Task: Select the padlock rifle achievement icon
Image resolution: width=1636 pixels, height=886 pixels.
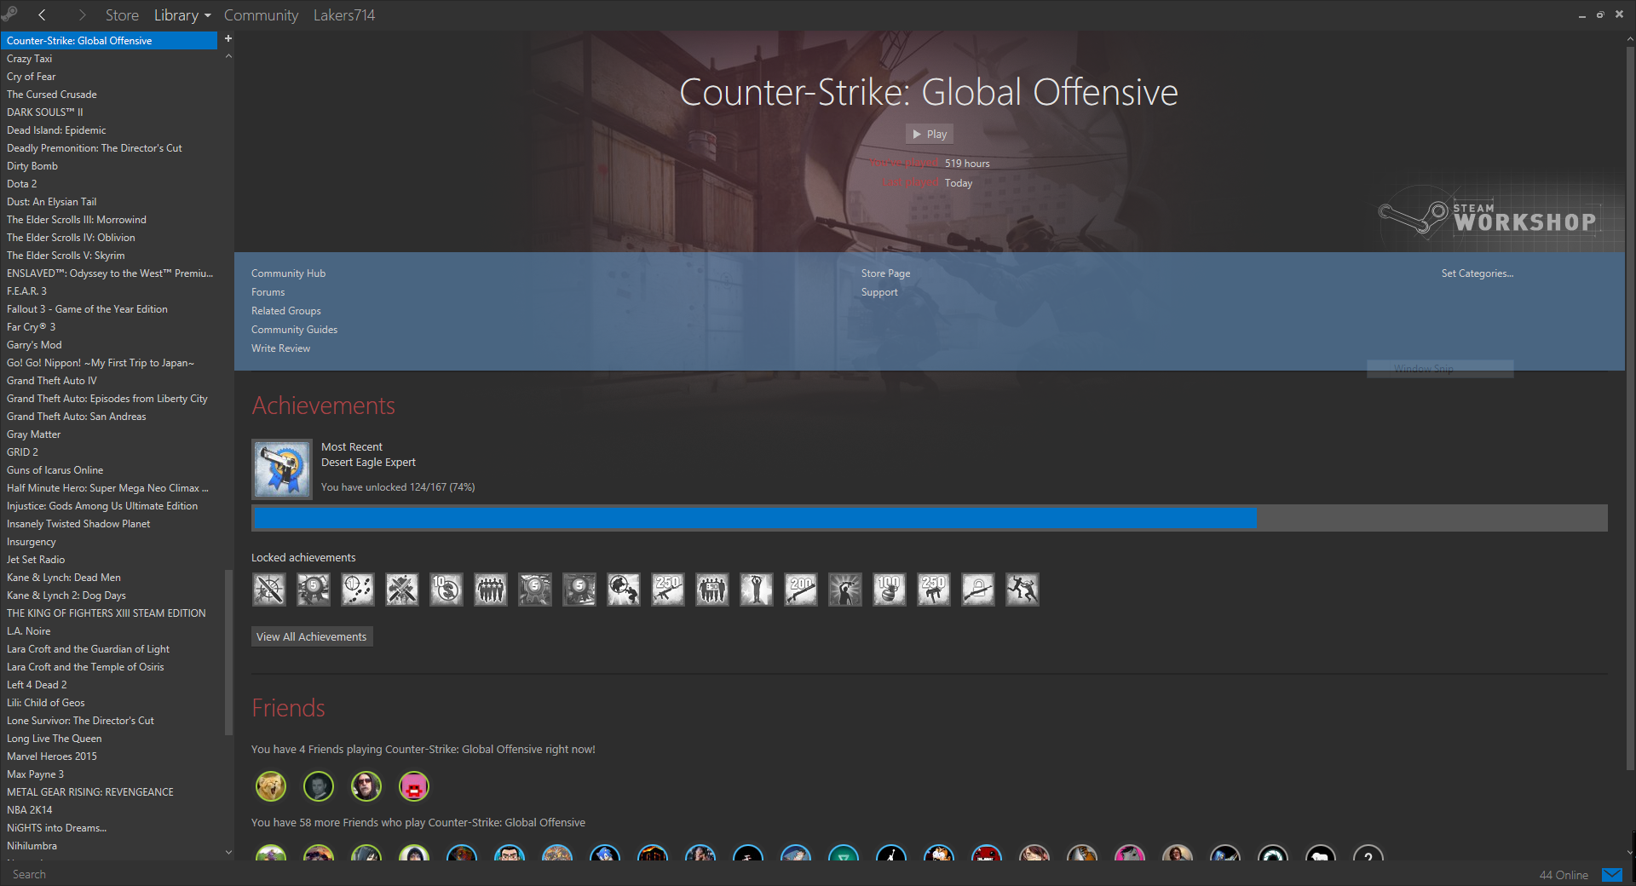Action: click(978, 590)
